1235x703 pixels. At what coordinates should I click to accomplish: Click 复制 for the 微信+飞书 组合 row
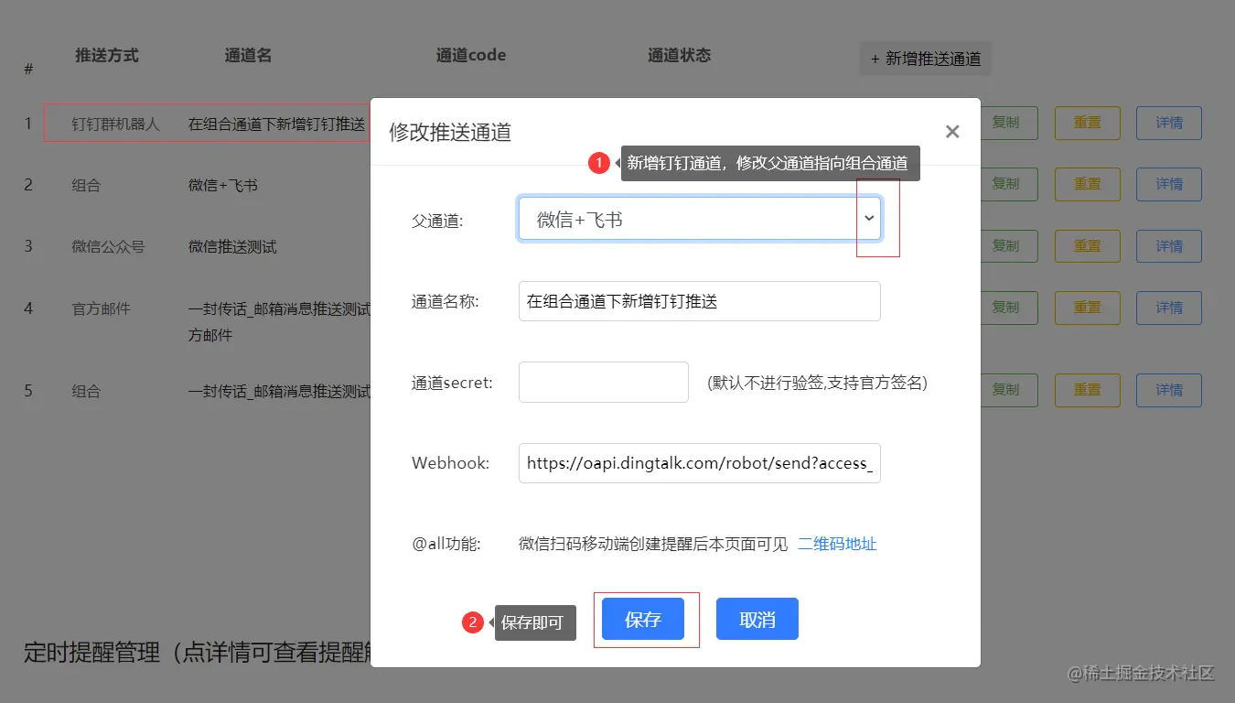tap(1009, 184)
